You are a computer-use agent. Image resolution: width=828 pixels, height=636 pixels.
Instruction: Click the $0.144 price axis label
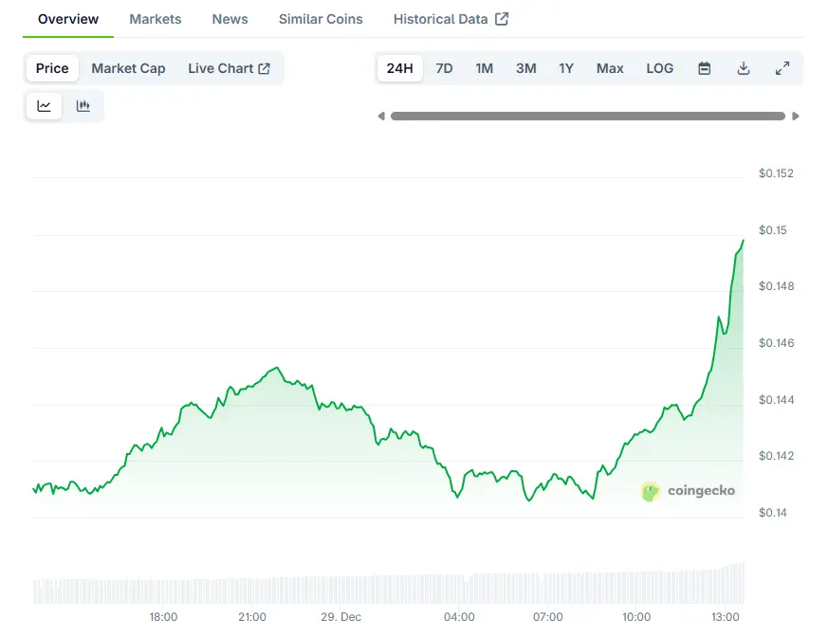[776, 400]
